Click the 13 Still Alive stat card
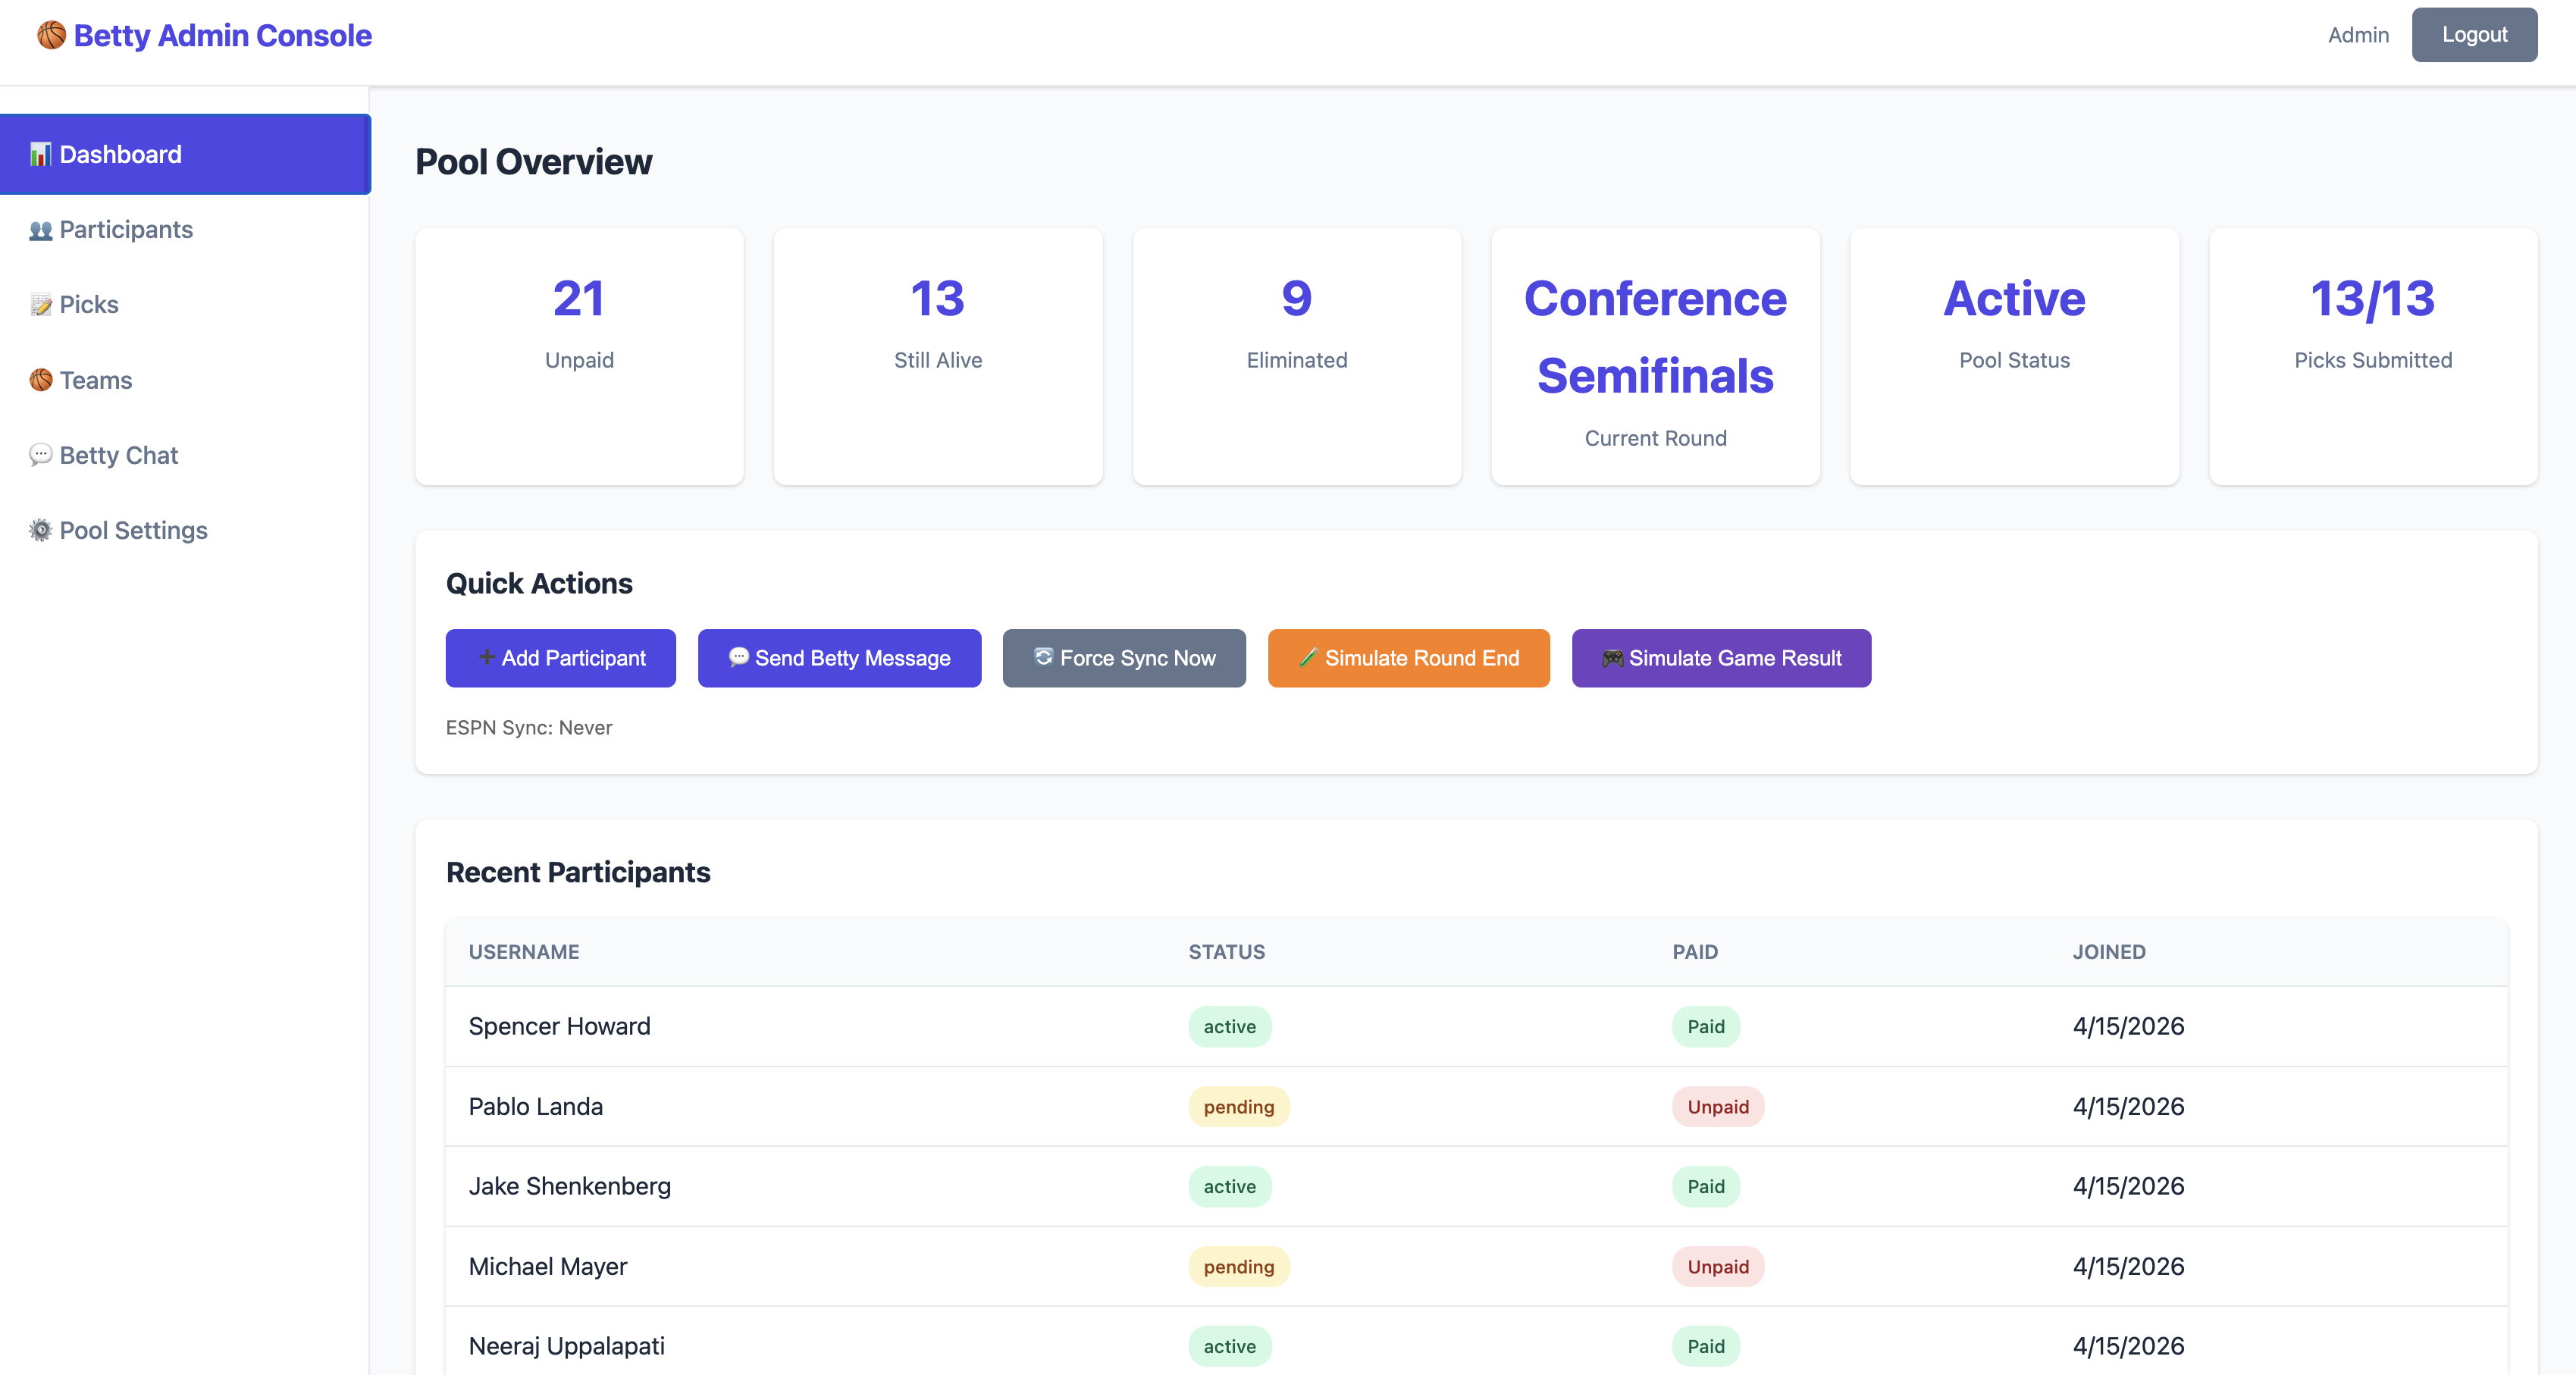Image resolution: width=2576 pixels, height=1375 pixels. 938,357
